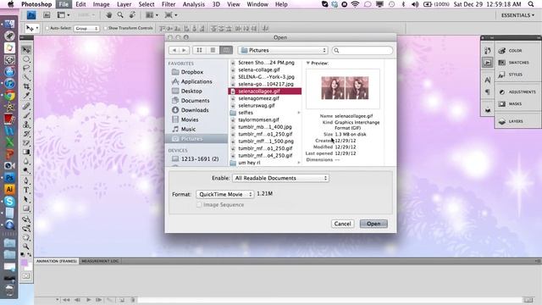542x305 pixels.
Task: Switch to the Measurement Log tab
Action: (100, 261)
